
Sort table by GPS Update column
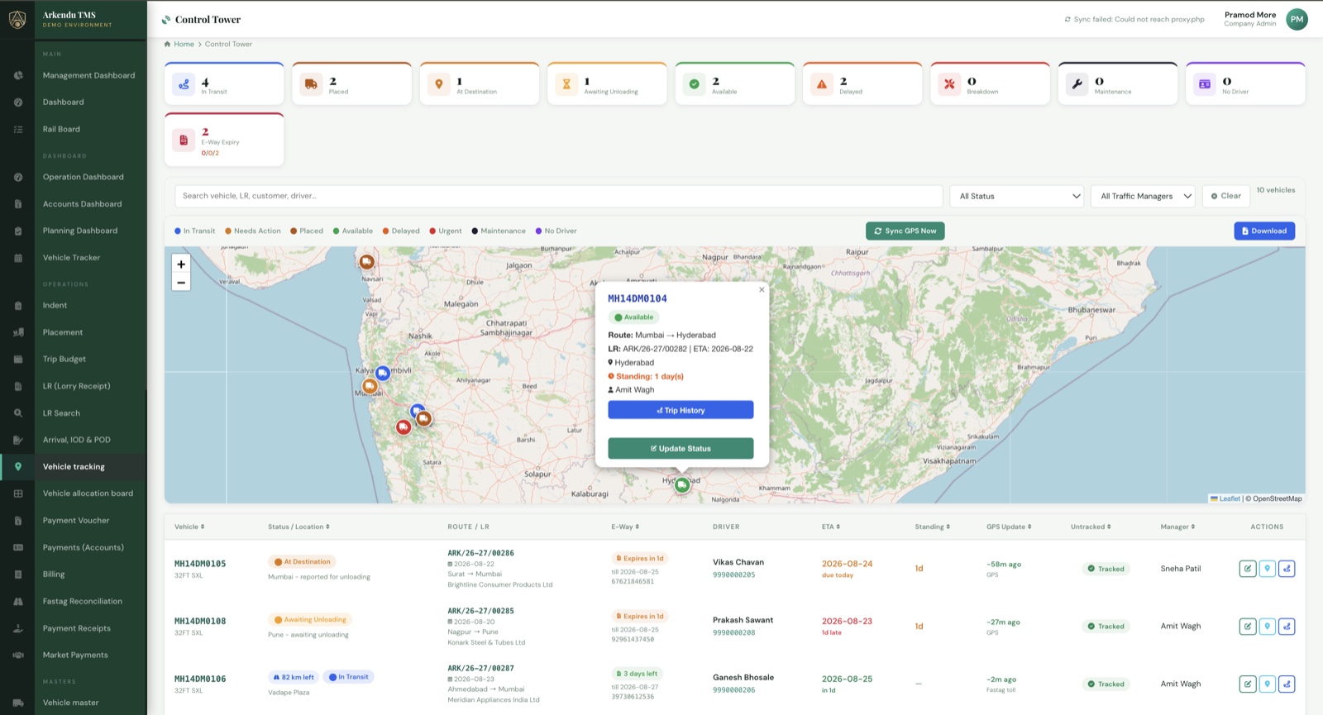[x=1009, y=527]
